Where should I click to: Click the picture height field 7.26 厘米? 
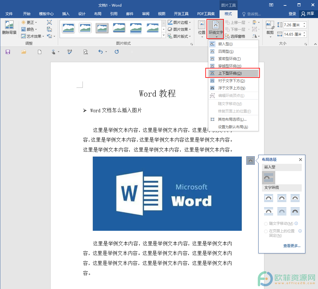[293, 25]
